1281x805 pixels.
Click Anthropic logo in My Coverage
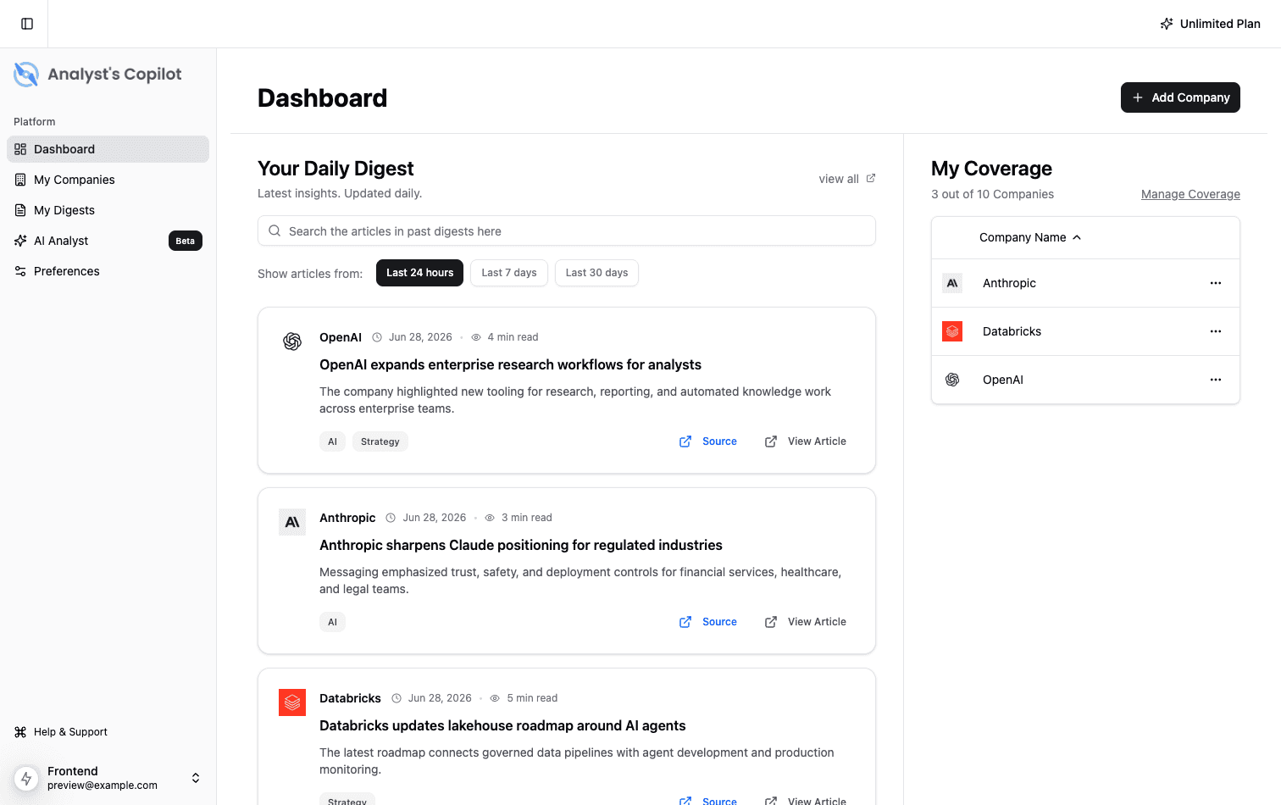click(x=952, y=283)
